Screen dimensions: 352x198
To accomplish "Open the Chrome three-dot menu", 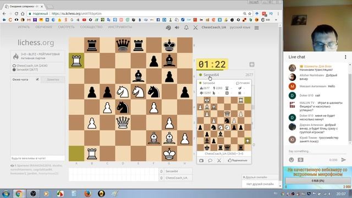I will click(x=278, y=14).
